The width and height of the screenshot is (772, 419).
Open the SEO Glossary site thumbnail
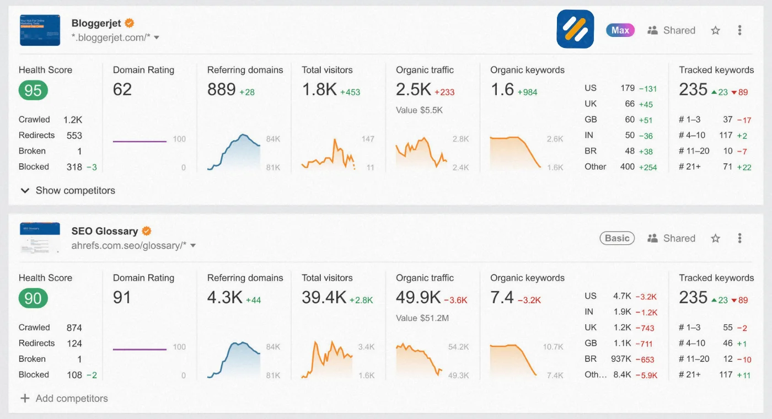[x=40, y=238]
